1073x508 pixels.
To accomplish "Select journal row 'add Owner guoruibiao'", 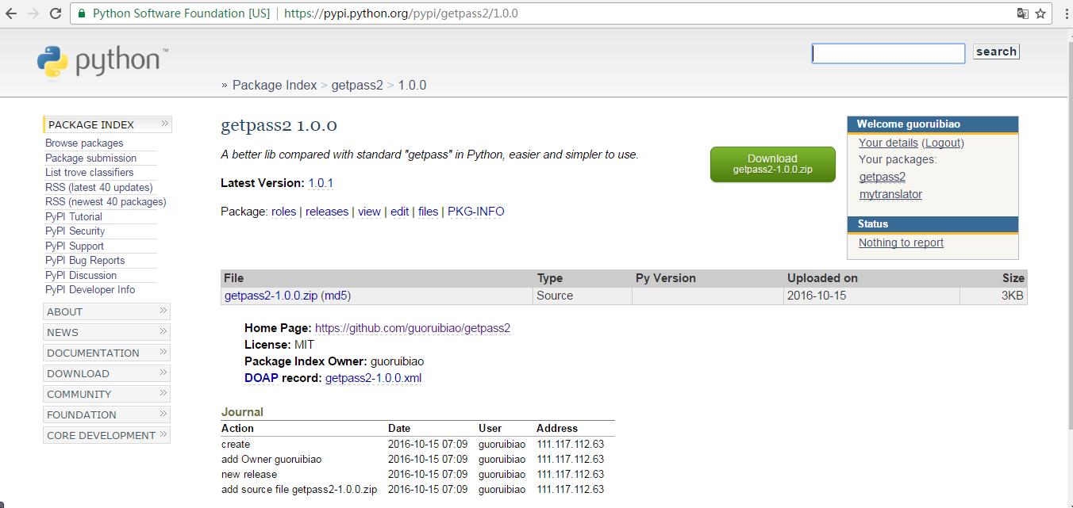I will pyautogui.click(x=417, y=460).
